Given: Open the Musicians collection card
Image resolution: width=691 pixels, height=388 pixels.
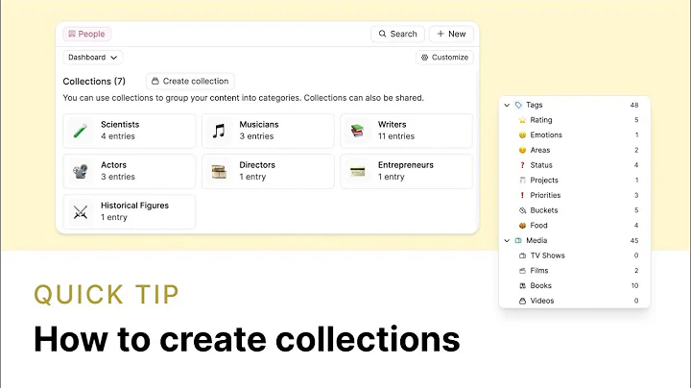Looking at the screenshot, I should pyautogui.click(x=268, y=131).
